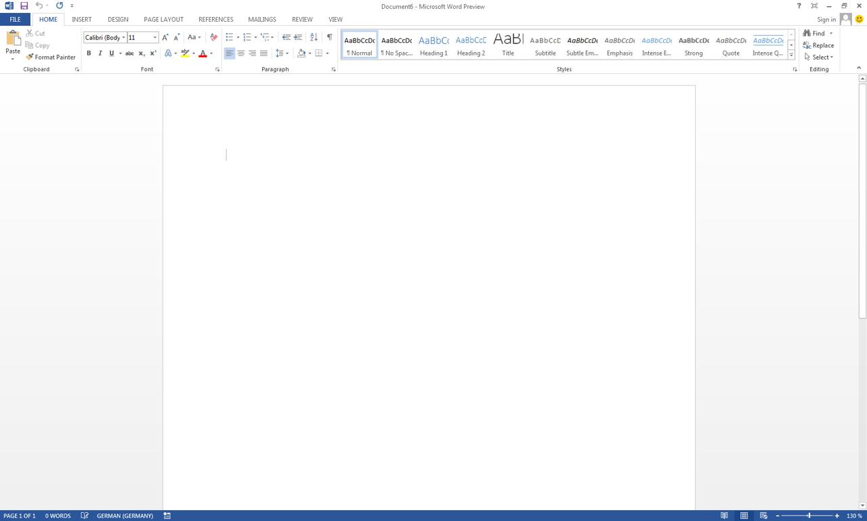Toggle Bold formatting
Screen dimensions: 867x521
click(89, 54)
